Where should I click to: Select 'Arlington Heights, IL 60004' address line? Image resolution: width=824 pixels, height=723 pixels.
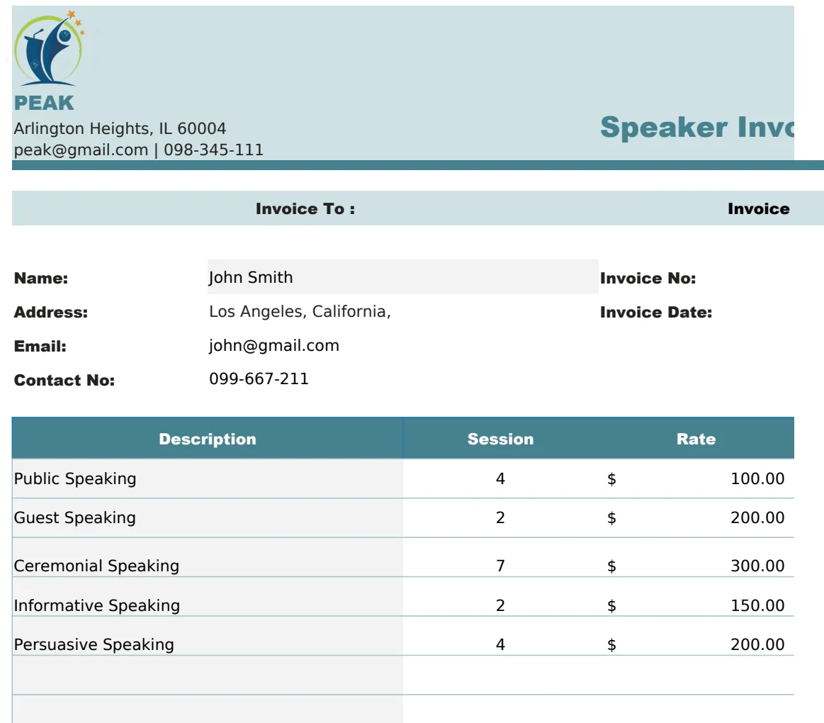120,128
